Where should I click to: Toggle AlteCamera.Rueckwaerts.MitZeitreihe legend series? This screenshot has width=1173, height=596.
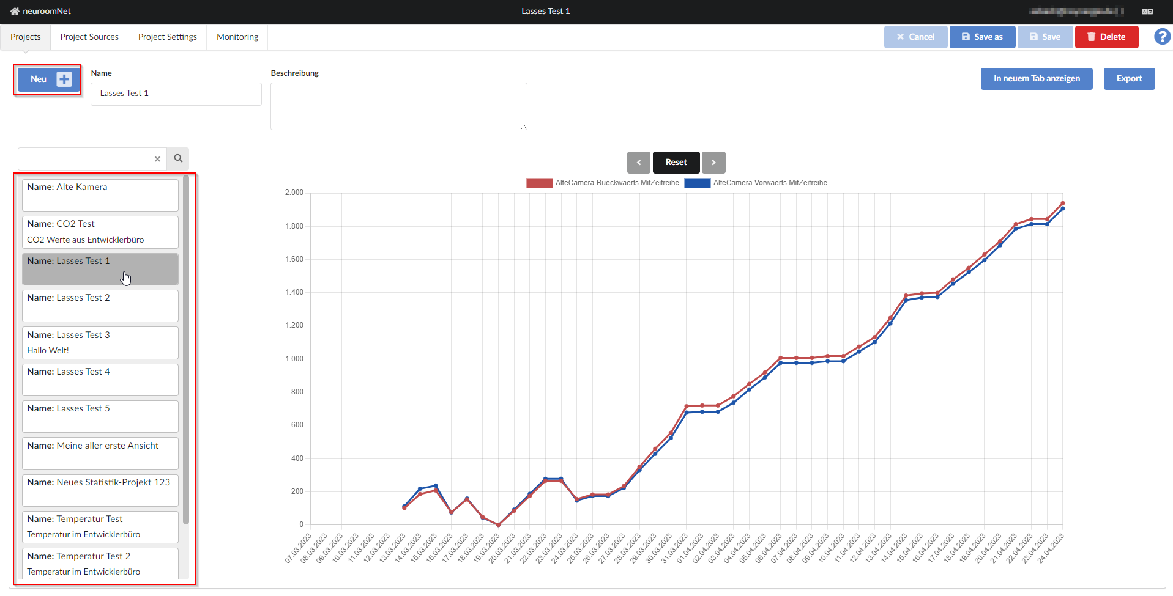(x=602, y=183)
